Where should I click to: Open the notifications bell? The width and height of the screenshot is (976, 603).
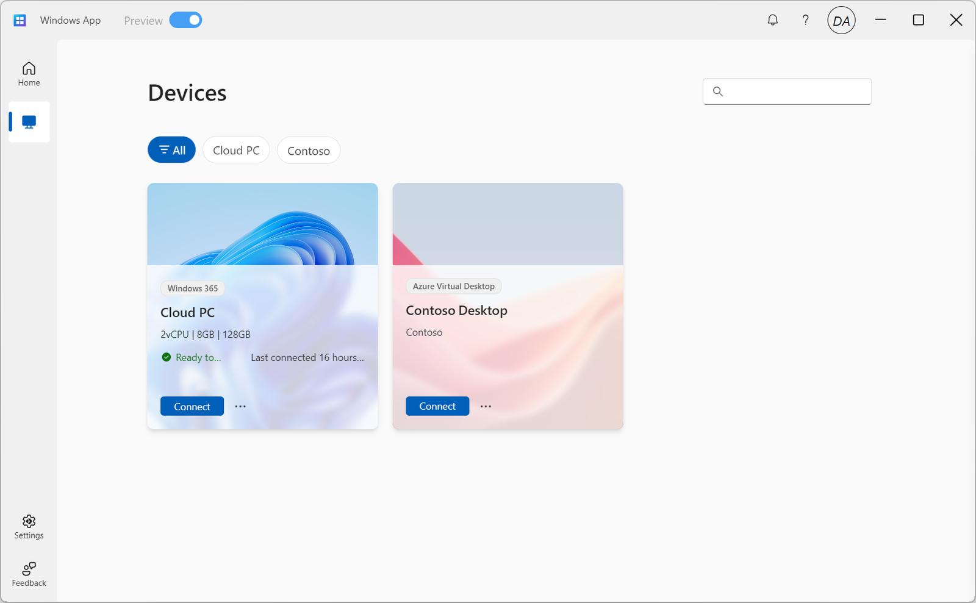[772, 20]
